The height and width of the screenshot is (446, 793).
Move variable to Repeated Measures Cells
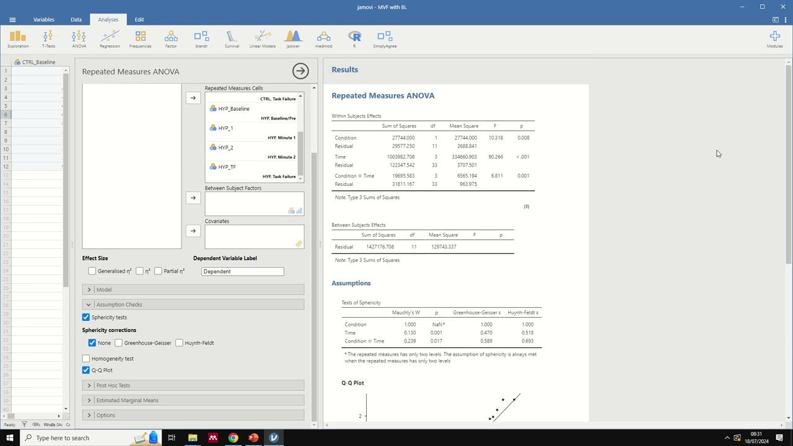tap(193, 98)
